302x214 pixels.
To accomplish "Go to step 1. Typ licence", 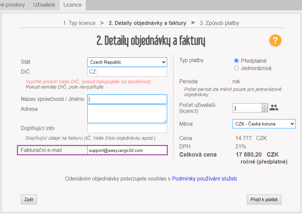I will click(79, 23).
